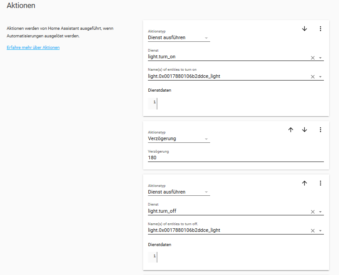Move the Verzögerung action down

[304, 130]
